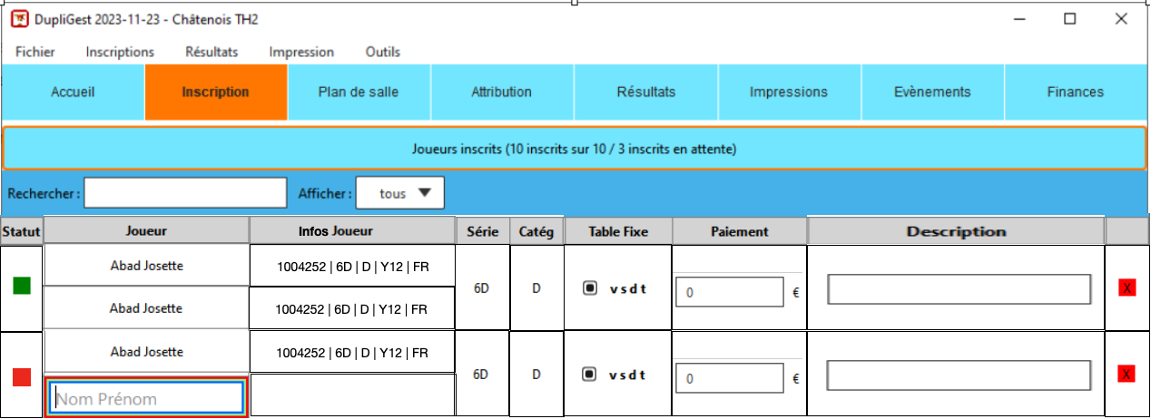Delete first row with red X icon
Screen dimensions: 1151x419
[x=1126, y=287]
